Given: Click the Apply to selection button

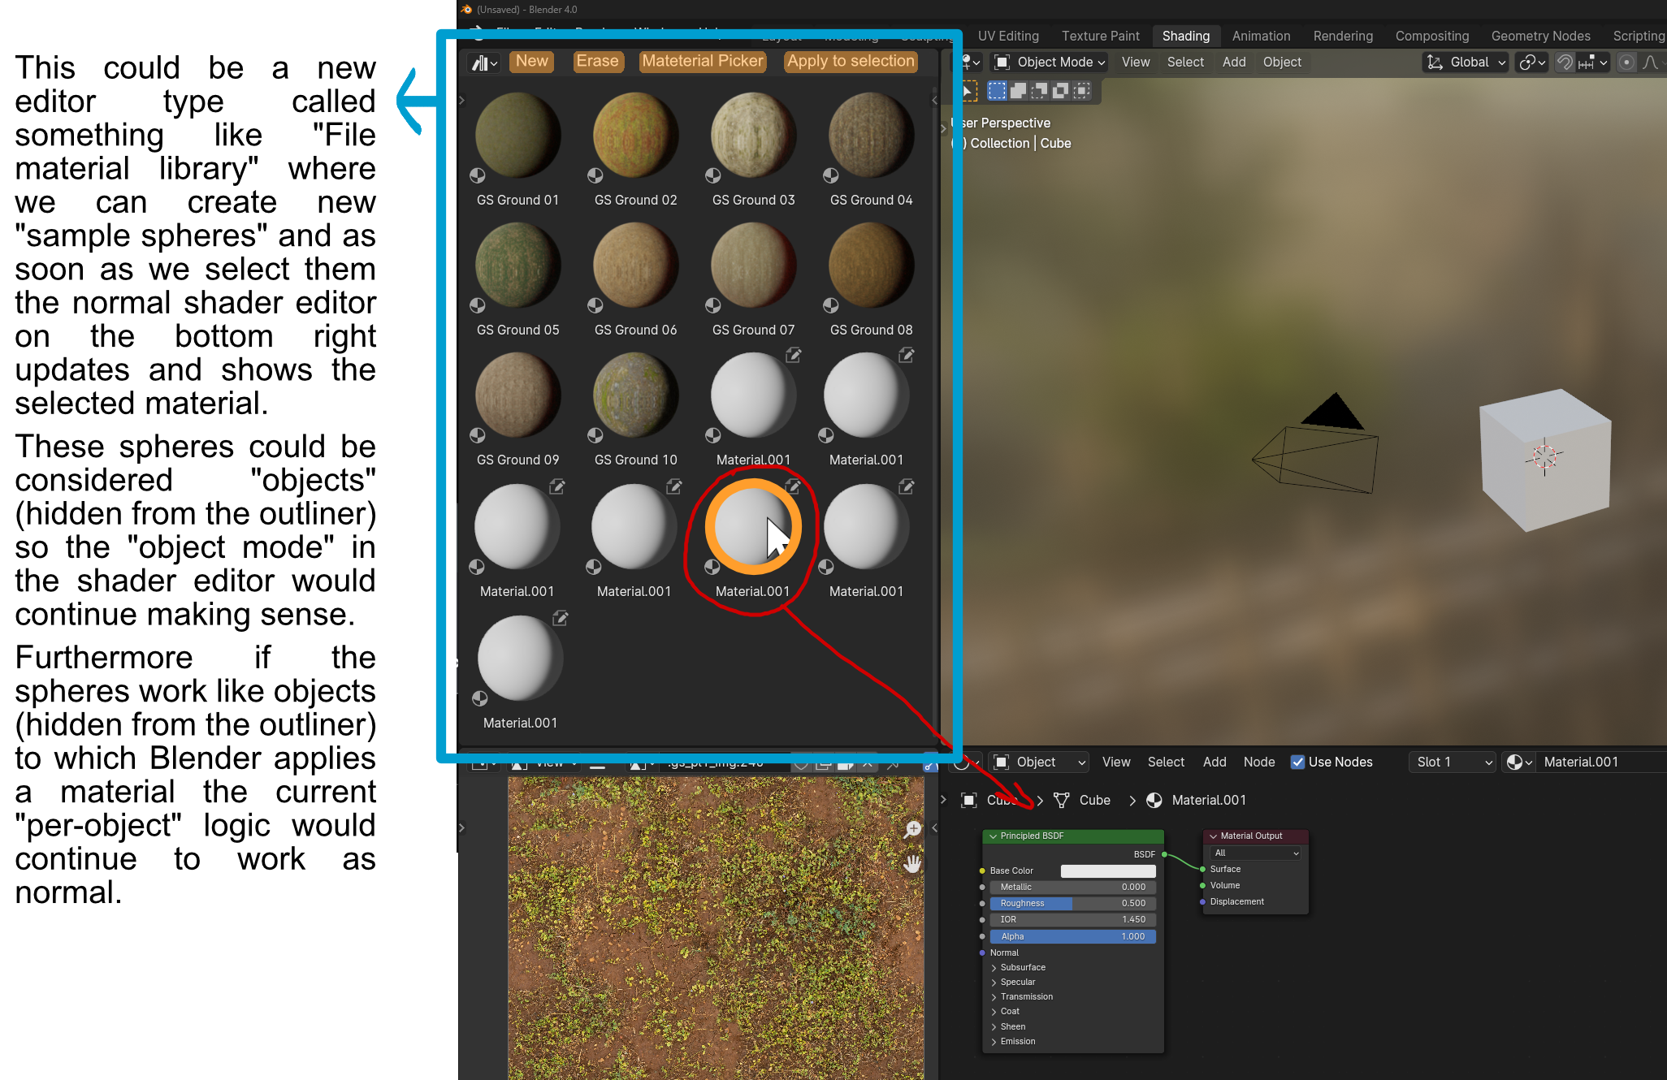Looking at the screenshot, I should coord(851,61).
